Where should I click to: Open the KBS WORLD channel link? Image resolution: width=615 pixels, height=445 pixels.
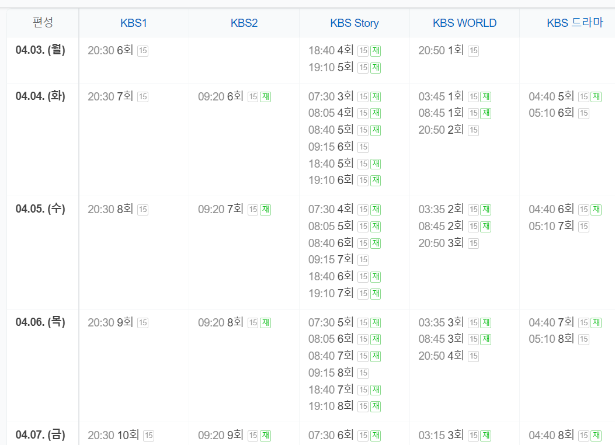tap(464, 23)
